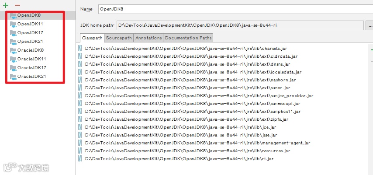Select the zipfs.jar classpath row
The height and width of the screenshot is (175, 373).
point(222,119)
